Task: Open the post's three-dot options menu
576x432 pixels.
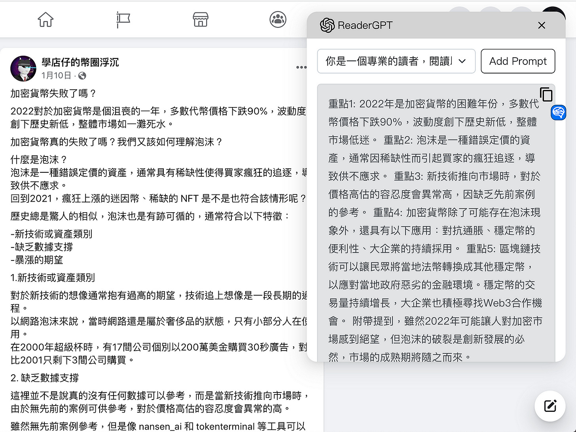Action: (301, 67)
